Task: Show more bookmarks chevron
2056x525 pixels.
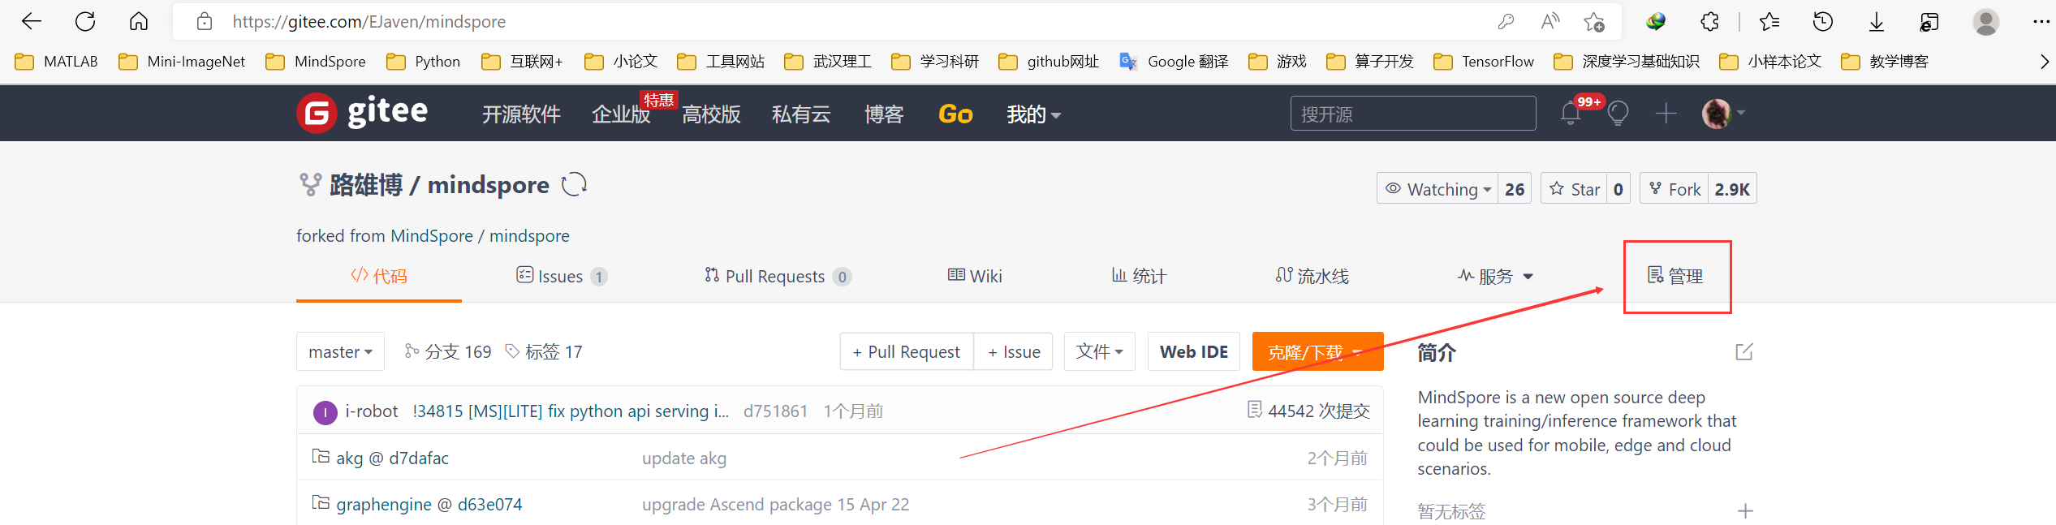Action: [x=2044, y=62]
